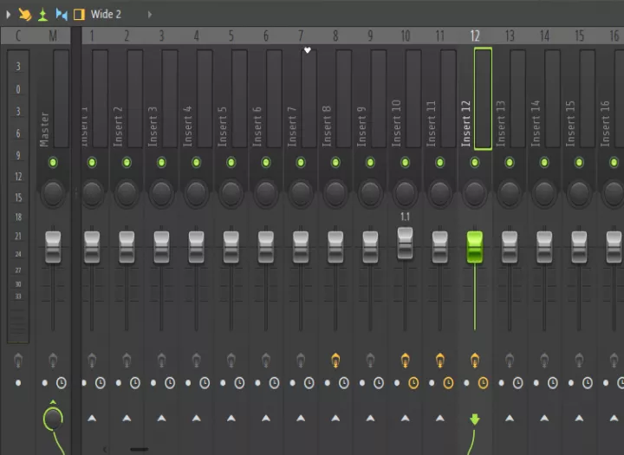Click Insert 15 latency clock icon
This screenshot has height=455, width=624.
[588, 383]
